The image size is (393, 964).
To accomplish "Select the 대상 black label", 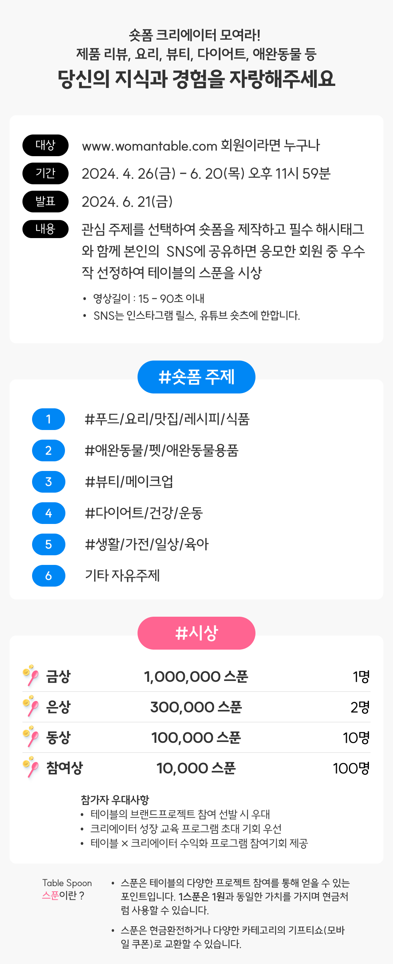I will (x=45, y=145).
